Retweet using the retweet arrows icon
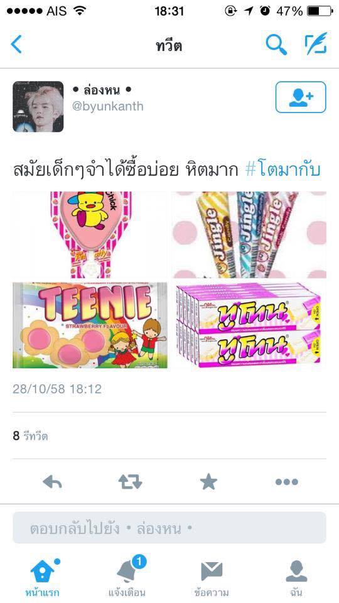 point(131,482)
